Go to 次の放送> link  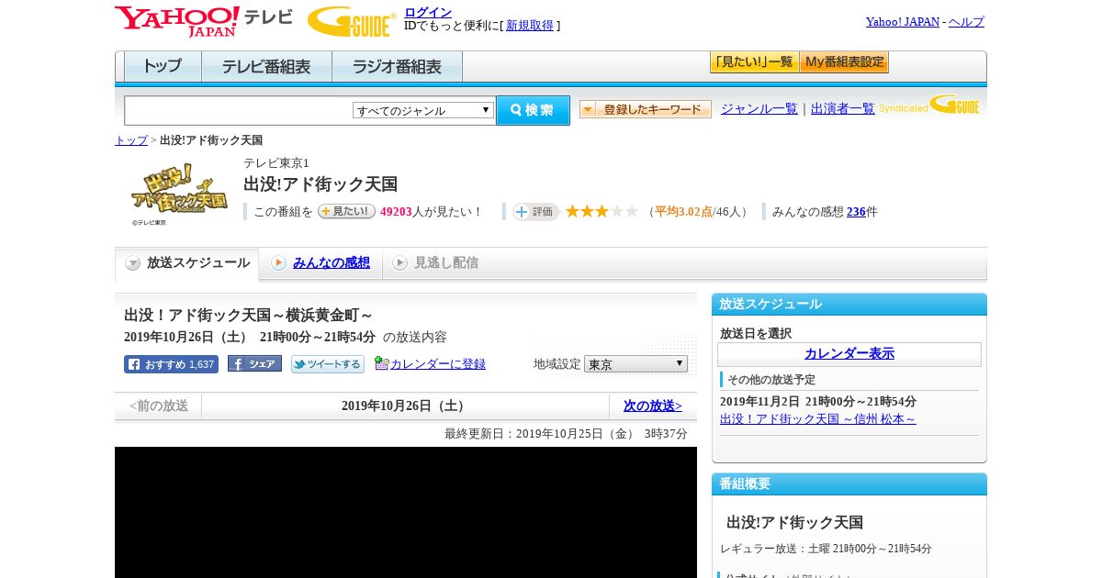(653, 406)
